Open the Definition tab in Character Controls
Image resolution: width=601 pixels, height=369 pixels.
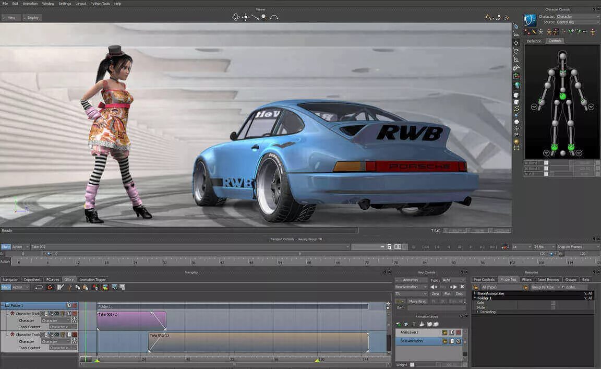(x=534, y=41)
